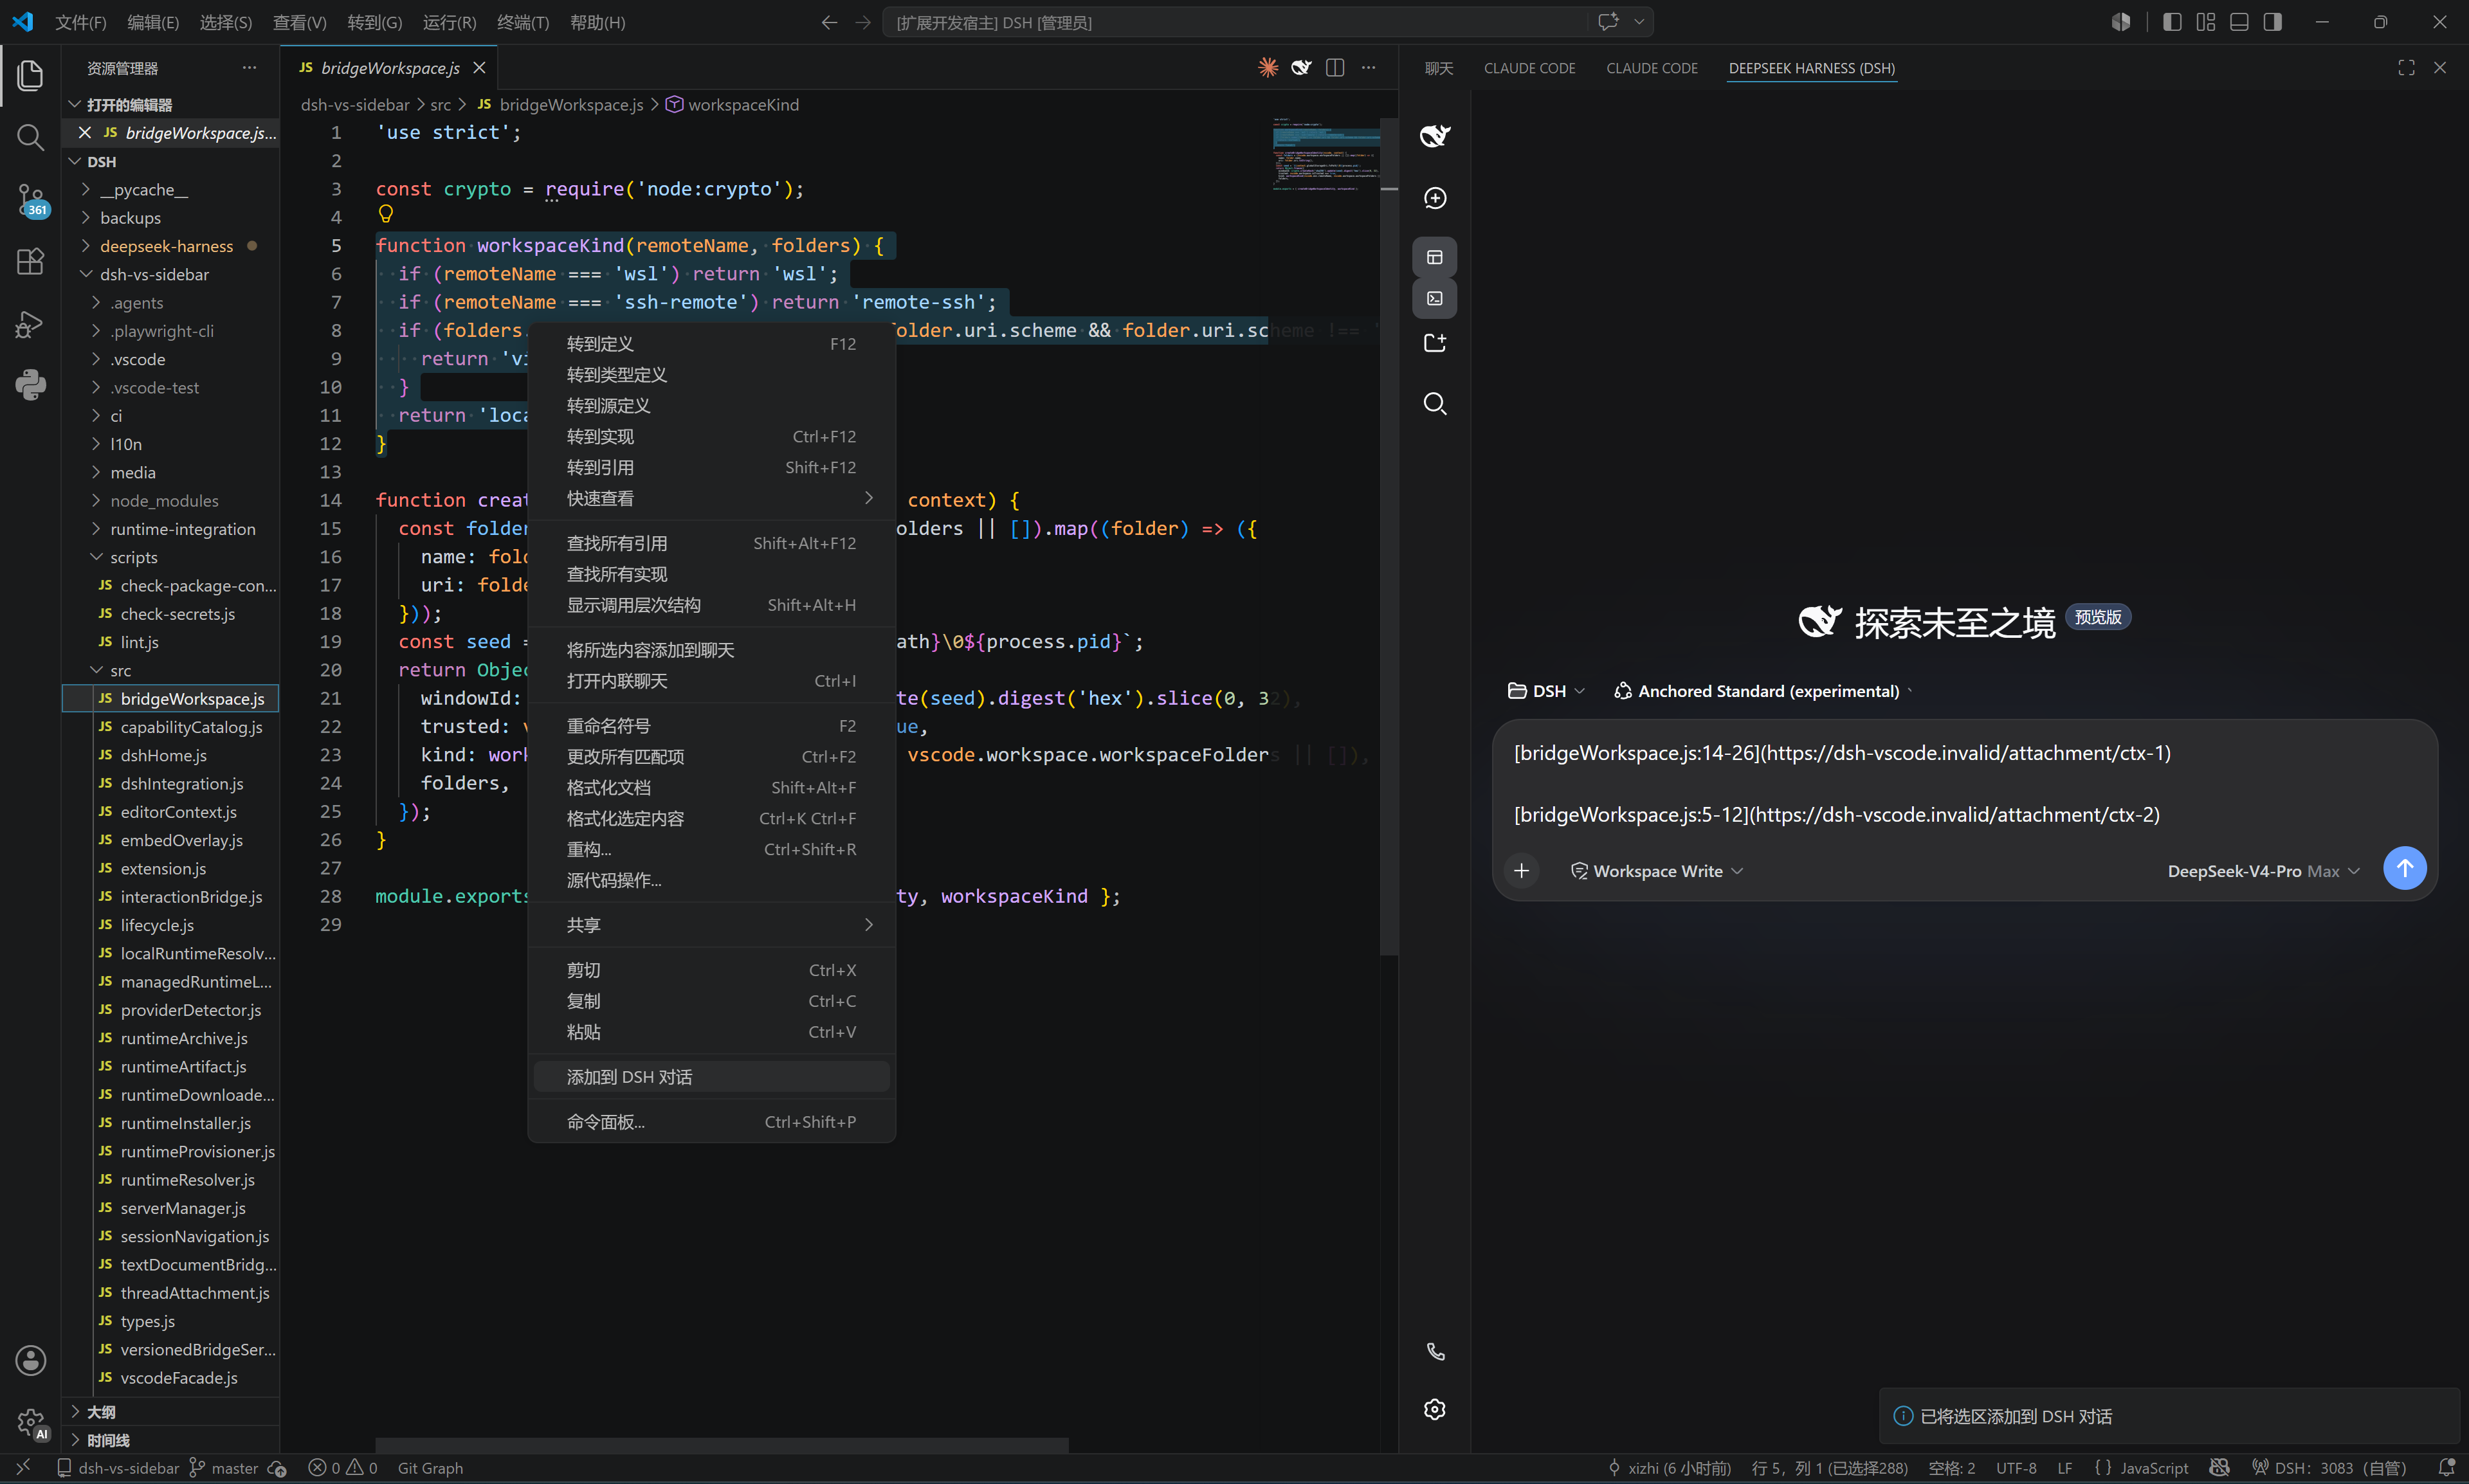Go back with title bar left arrow
This screenshot has width=2469, height=1484.
pyautogui.click(x=829, y=22)
